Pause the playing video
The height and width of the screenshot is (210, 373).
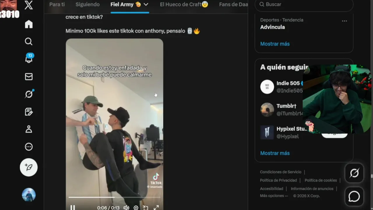[73, 208]
